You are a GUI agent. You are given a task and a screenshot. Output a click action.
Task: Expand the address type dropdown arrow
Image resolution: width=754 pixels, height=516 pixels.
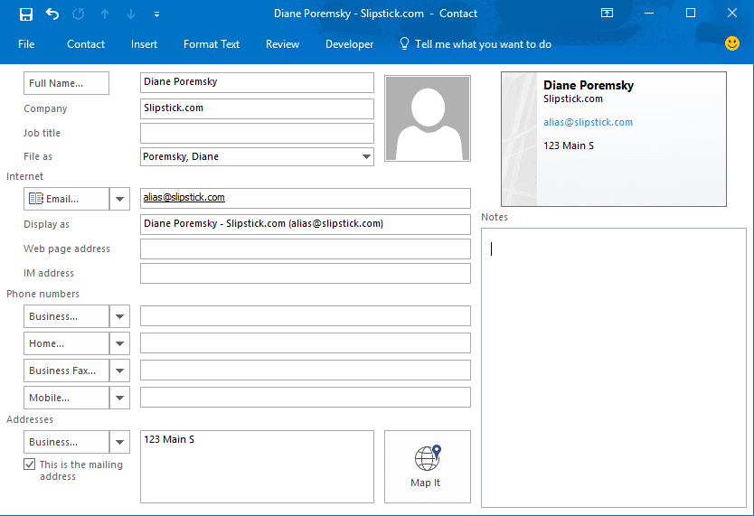(x=119, y=442)
